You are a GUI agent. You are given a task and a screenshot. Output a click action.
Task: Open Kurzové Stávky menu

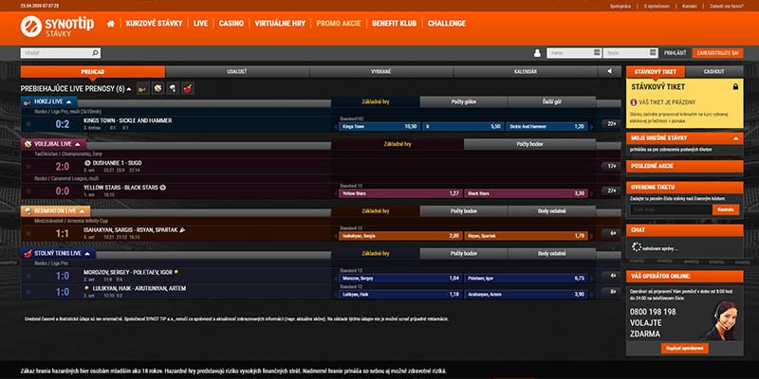point(154,23)
